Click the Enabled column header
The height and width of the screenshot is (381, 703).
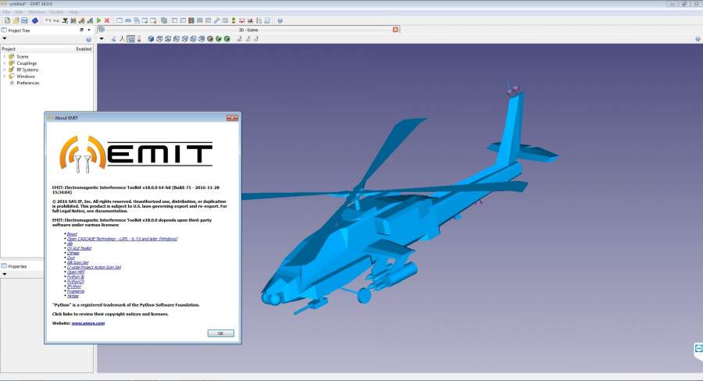click(x=84, y=49)
